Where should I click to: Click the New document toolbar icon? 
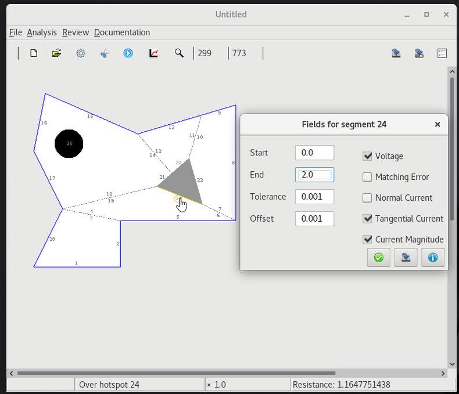34,53
